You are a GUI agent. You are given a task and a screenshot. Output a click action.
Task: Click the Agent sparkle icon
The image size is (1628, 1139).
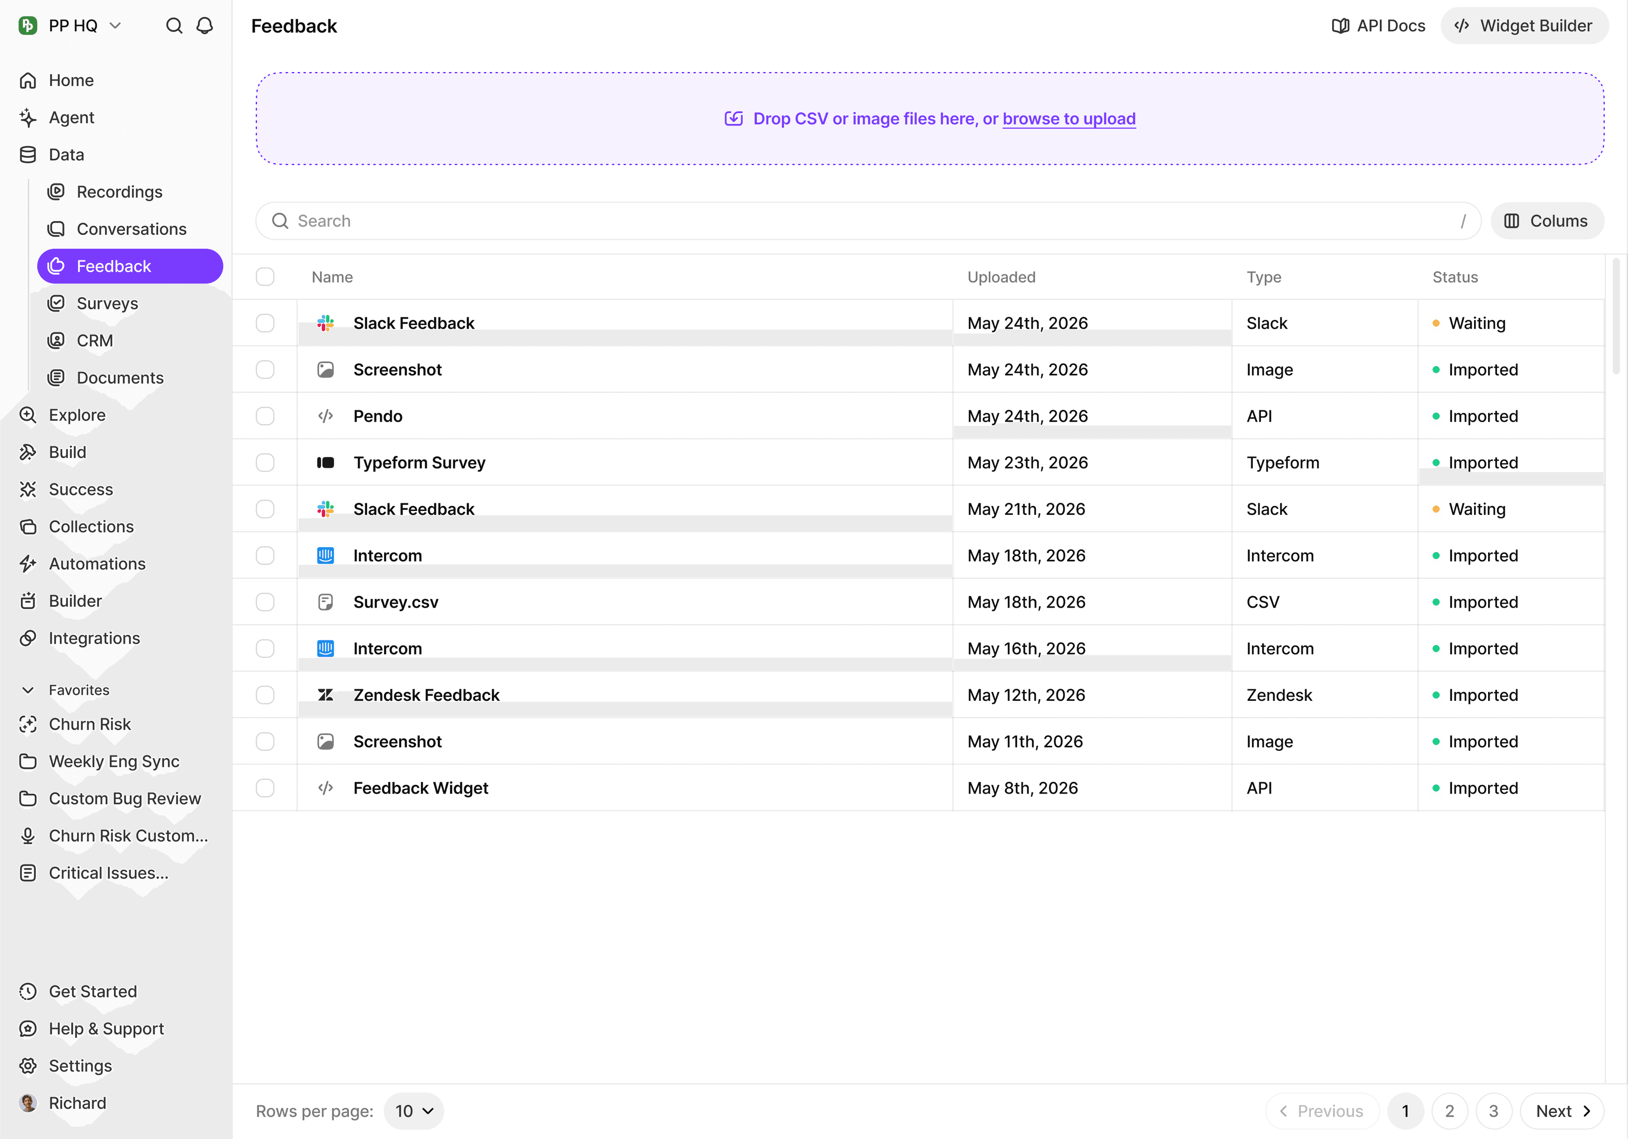(28, 118)
